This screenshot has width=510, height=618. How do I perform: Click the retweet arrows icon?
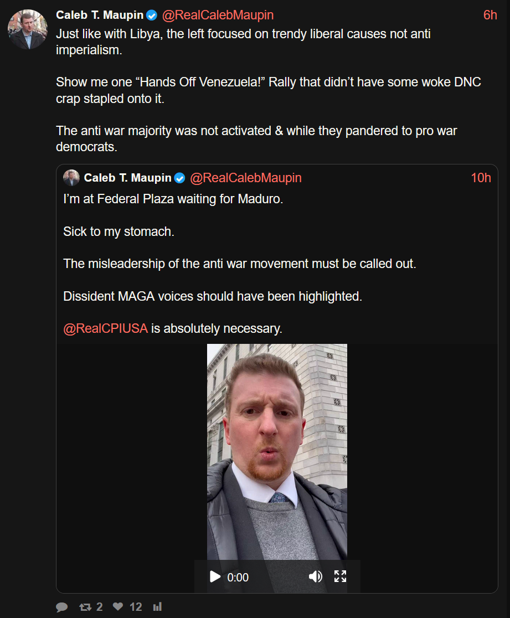[x=85, y=607]
